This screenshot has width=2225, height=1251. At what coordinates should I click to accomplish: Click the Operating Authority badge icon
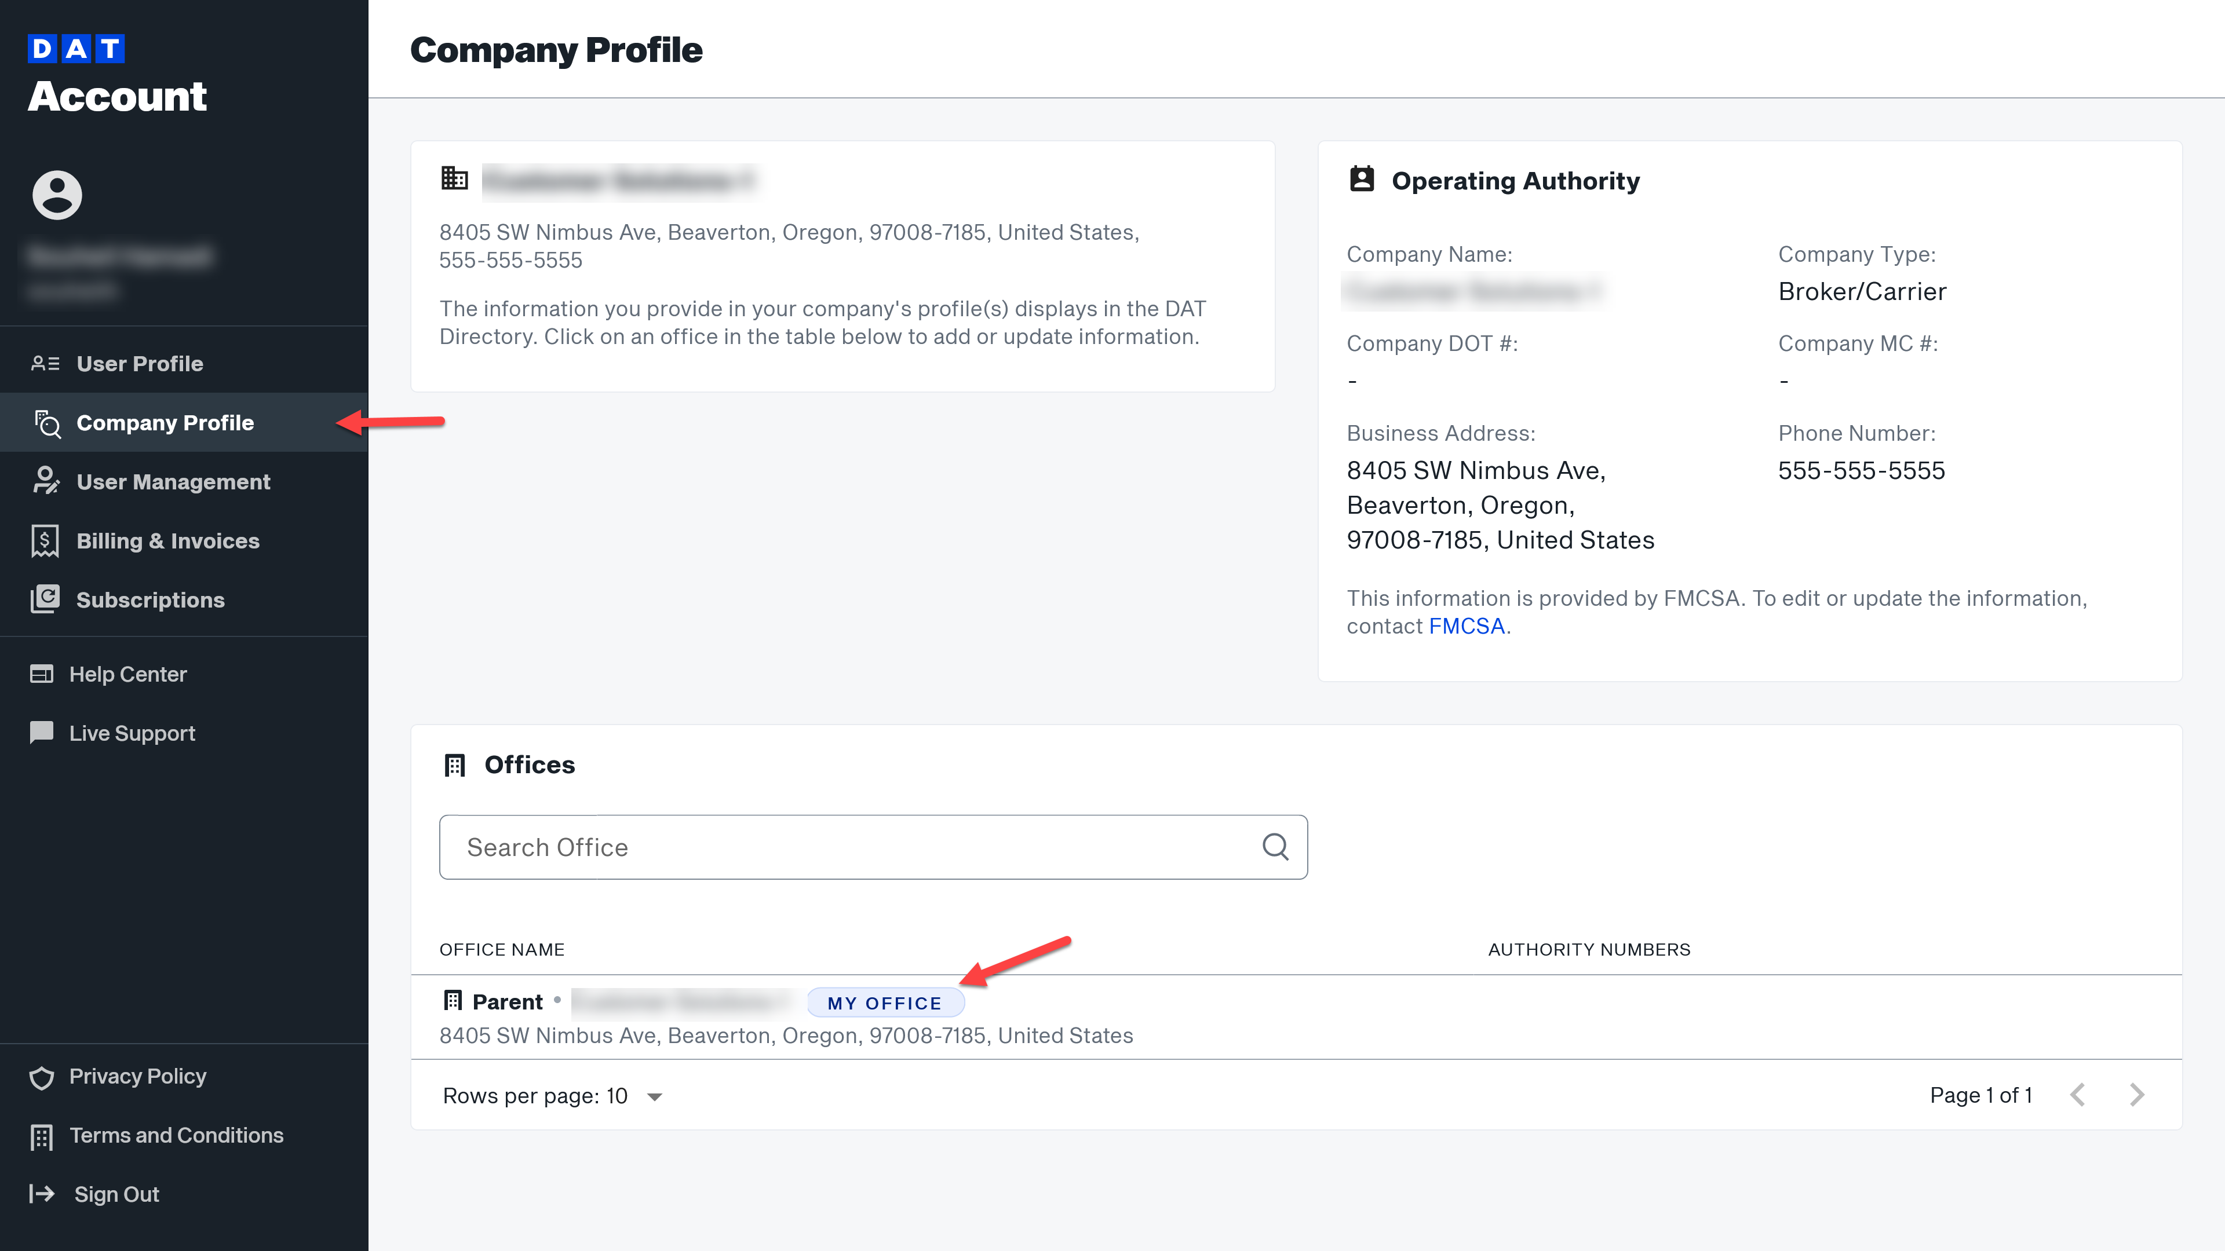(1362, 179)
